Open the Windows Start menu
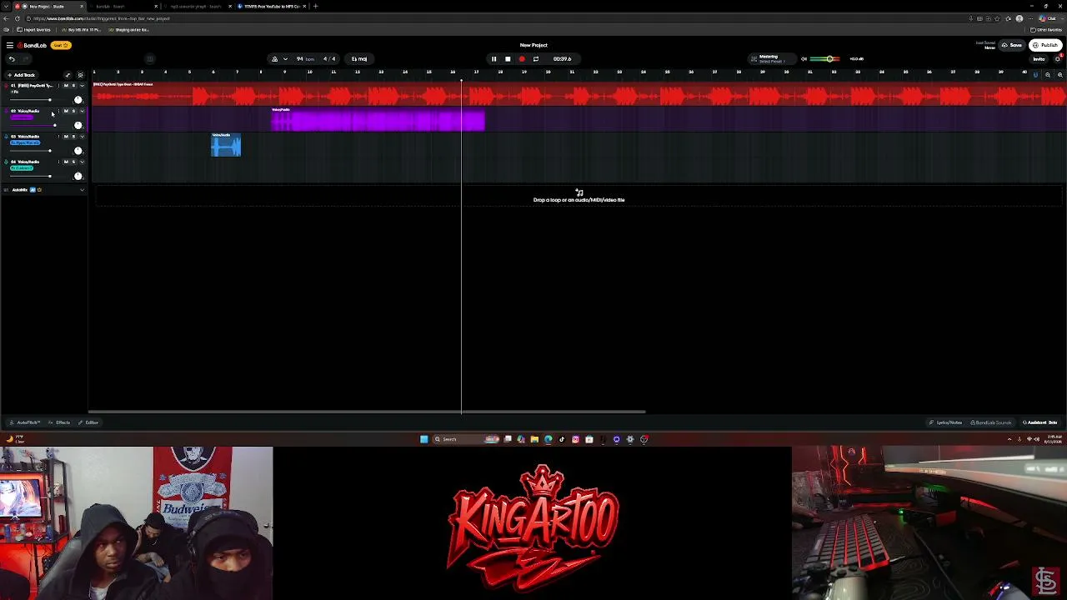Viewport: 1067px width, 600px height. point(423,439)
